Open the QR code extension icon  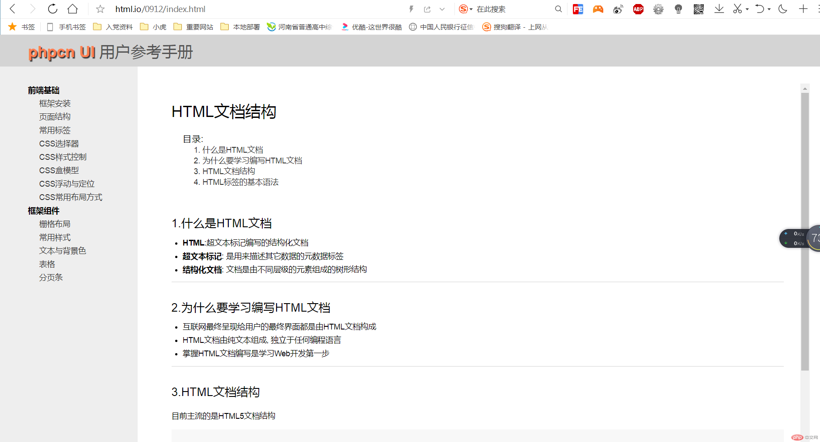[x=698, y=9]
